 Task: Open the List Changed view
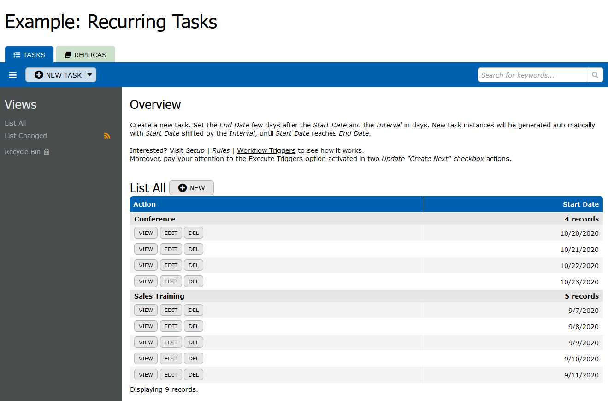26,136
